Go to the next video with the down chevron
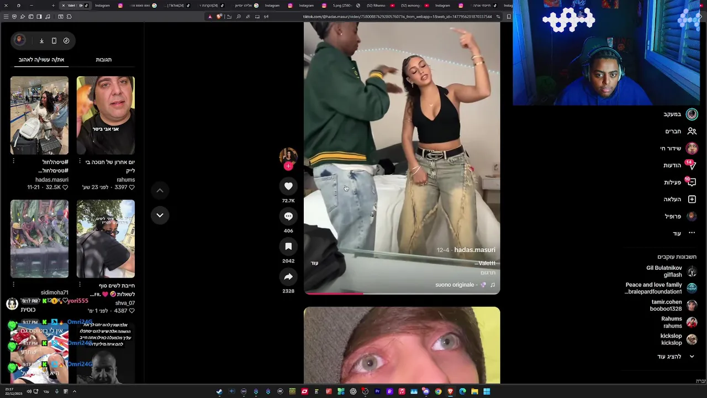Screen dimensions: 707x398 (160, 215)
